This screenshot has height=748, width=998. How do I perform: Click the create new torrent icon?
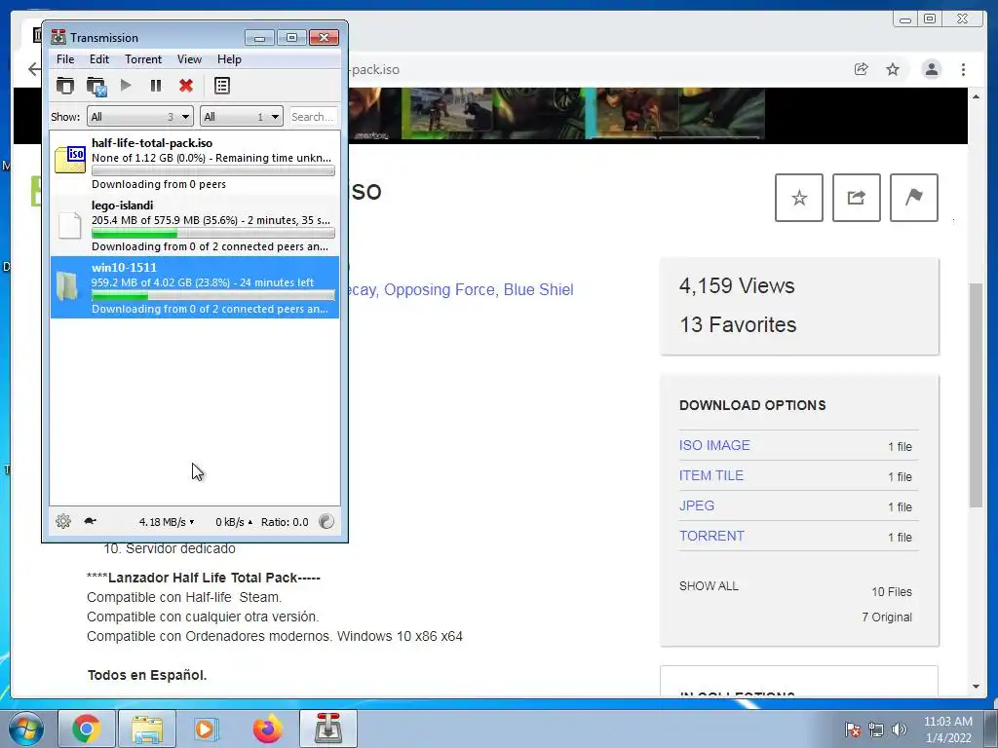pos(96,86)
